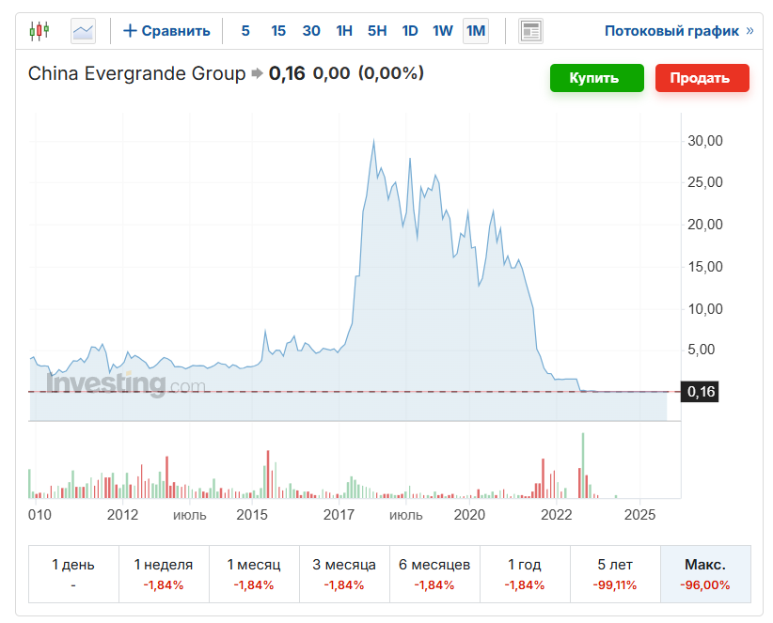Select the 1 день range tab
The image size is (773, 623).
73,574
